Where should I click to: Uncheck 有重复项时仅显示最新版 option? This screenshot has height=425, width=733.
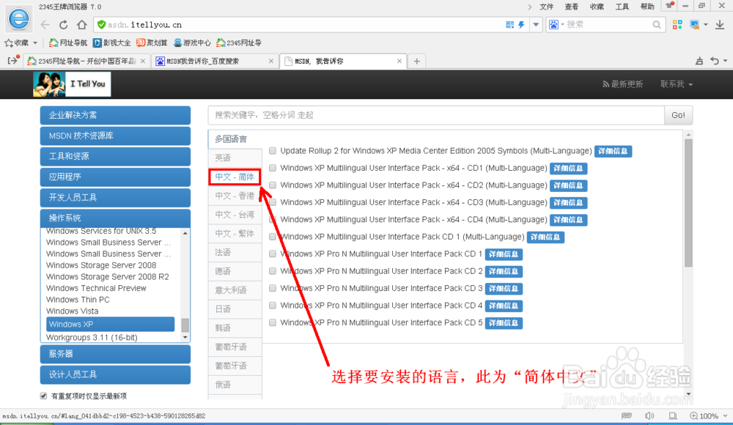43,395
